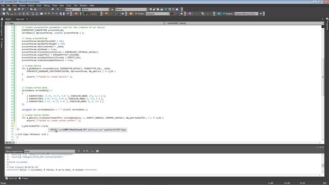
Task: Open Show output from Build dropdown
Action: pyautogui.click(x=49, y=151)
